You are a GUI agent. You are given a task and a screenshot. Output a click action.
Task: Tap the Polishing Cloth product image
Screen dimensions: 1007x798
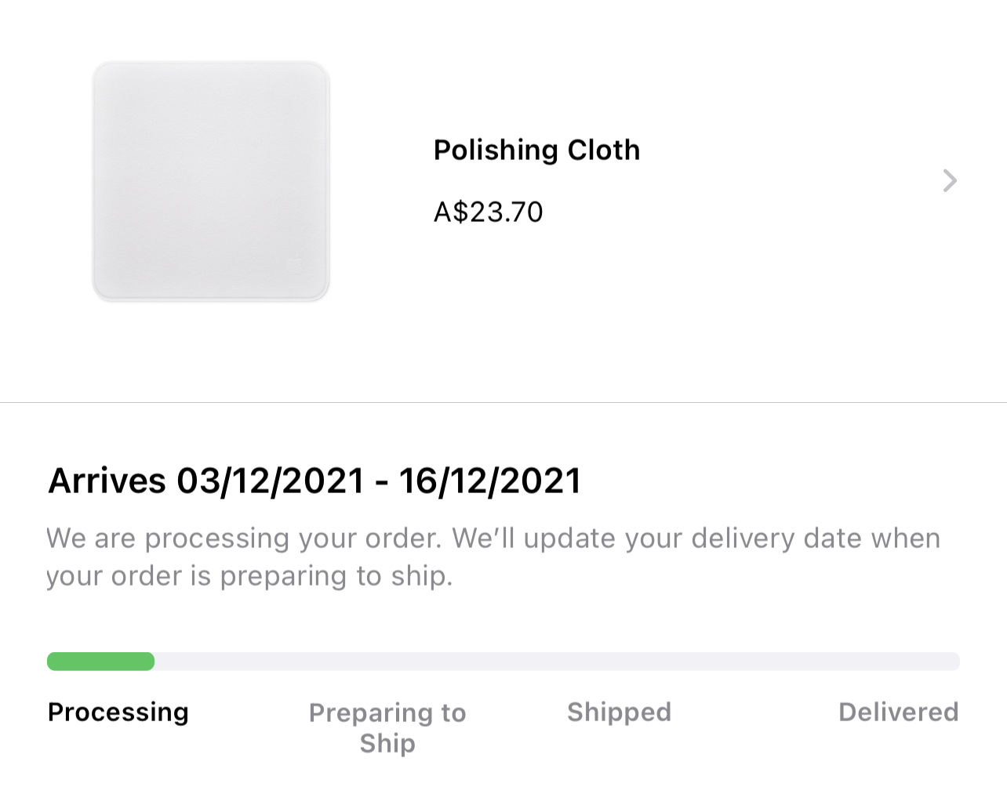point(211,181)
